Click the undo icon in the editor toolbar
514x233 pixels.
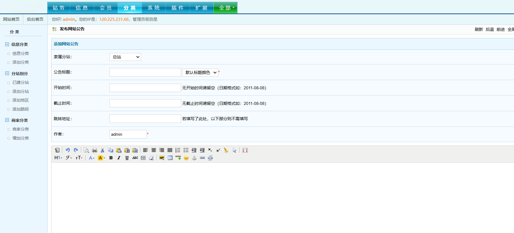click(68, 150)
